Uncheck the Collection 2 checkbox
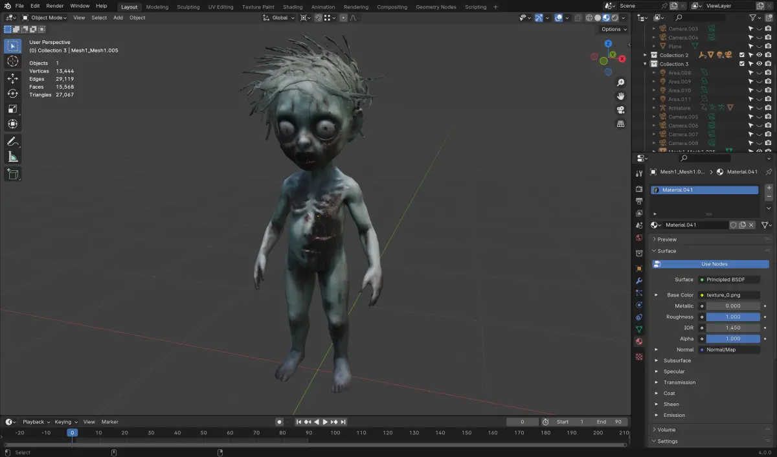Viewport: 777px width, 457px height. tap(741, 55)
